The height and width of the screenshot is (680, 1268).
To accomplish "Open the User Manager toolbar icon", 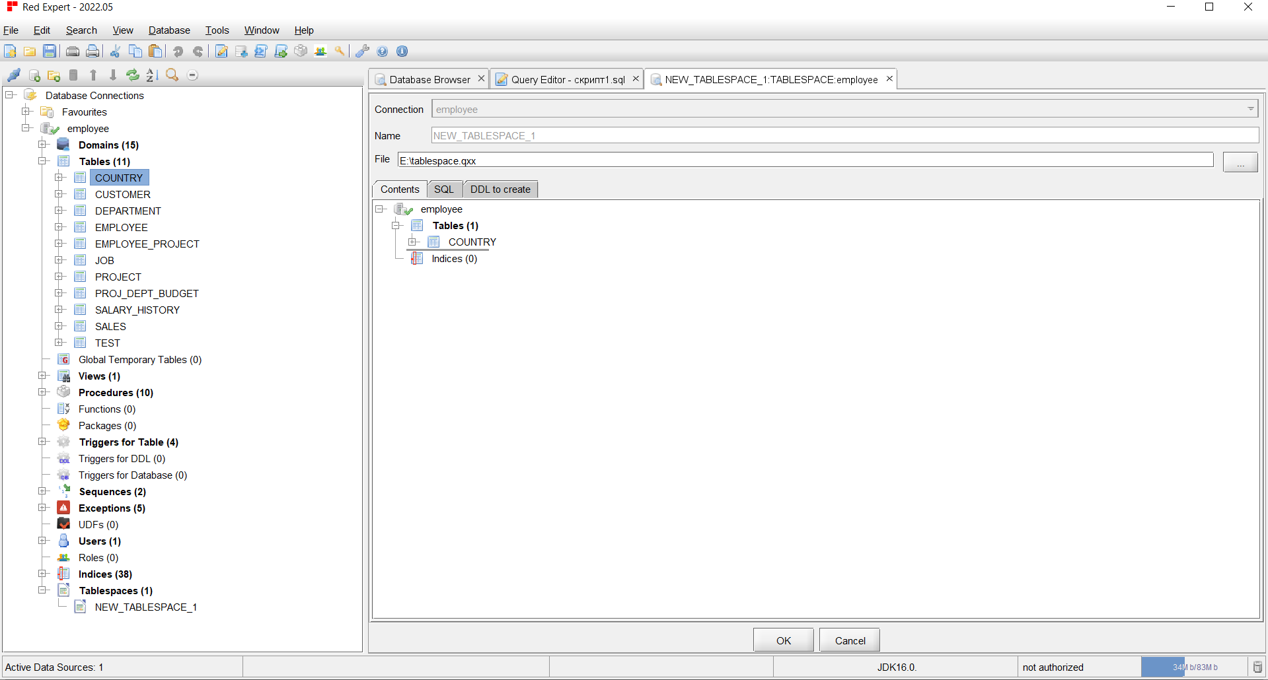I will click(x=320, y=51).
